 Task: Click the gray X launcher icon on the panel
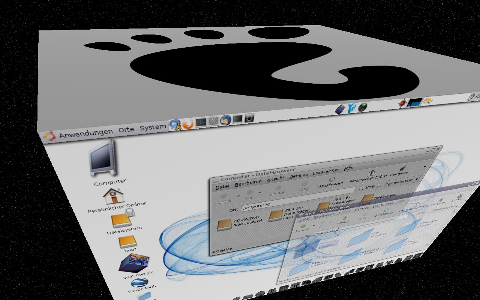tap(213, 121)
